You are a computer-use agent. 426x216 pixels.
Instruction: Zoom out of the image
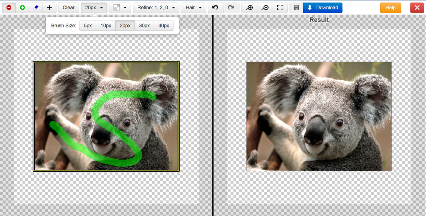(x=265, y=7)
